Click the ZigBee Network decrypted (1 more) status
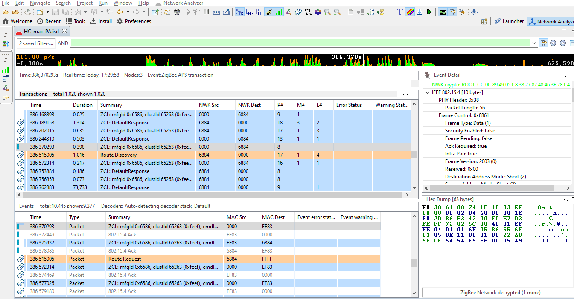 click(501, 293)
